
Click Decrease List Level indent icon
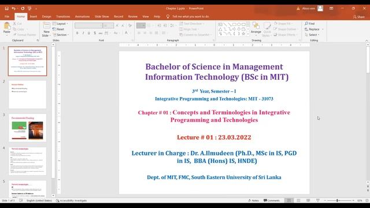click(x=159, y=25)
